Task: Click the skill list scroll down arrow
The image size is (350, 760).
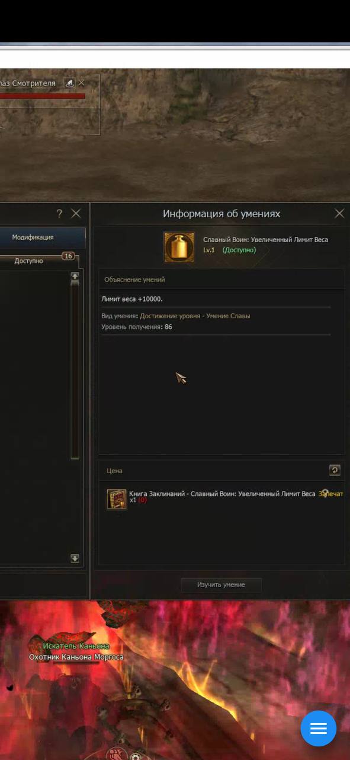Action: tap(75, 558)
